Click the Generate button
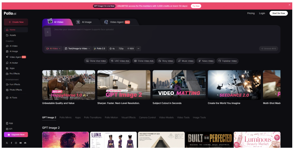The image size is (296, 152). pos(269,49)
